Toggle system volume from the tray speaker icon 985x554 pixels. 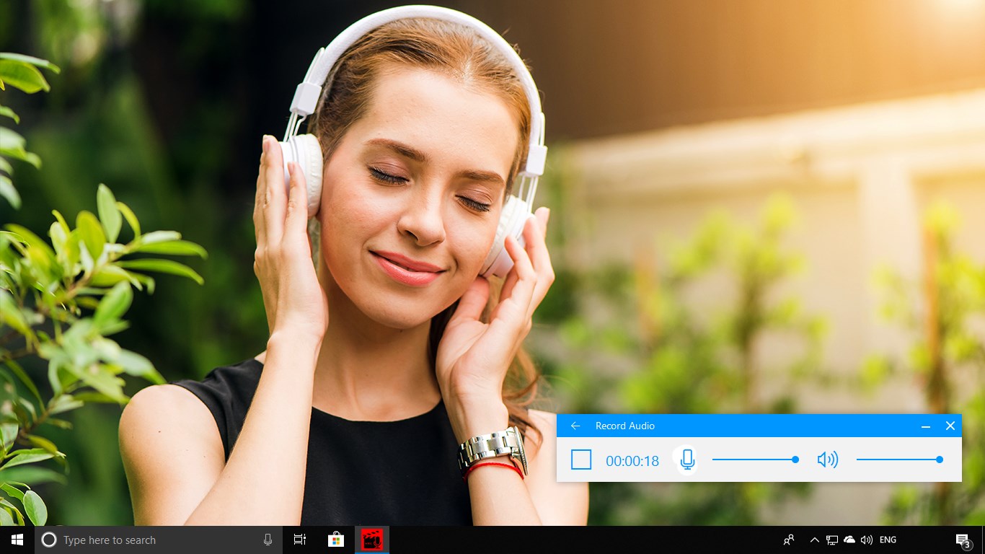(x=866, y=540)
